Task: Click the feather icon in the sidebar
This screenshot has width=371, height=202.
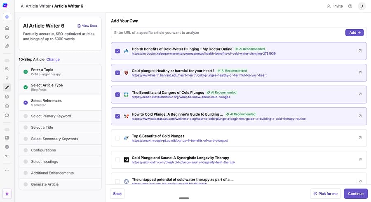Action: click(x=7, y=46)
